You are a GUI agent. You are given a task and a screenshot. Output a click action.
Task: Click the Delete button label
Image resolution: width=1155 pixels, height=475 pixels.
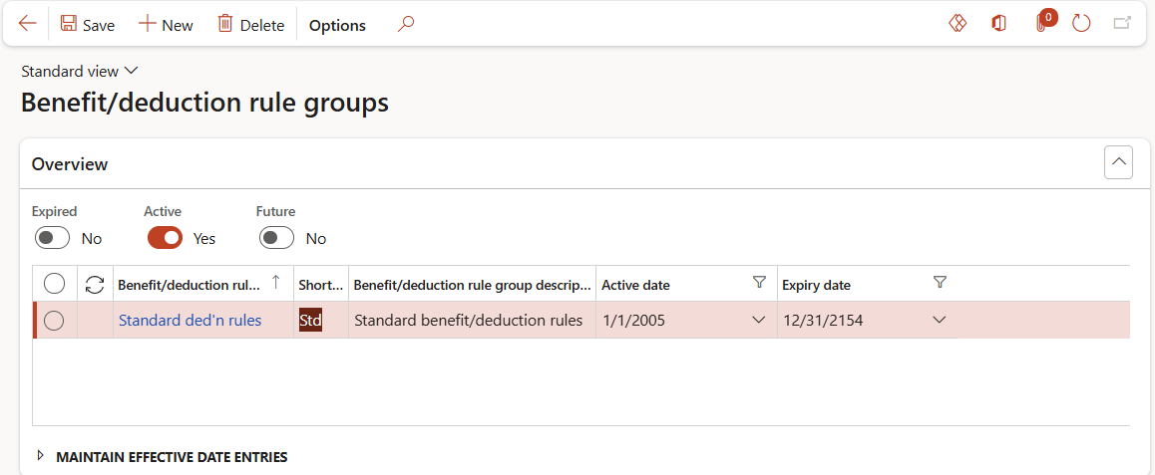click(262, 26)
